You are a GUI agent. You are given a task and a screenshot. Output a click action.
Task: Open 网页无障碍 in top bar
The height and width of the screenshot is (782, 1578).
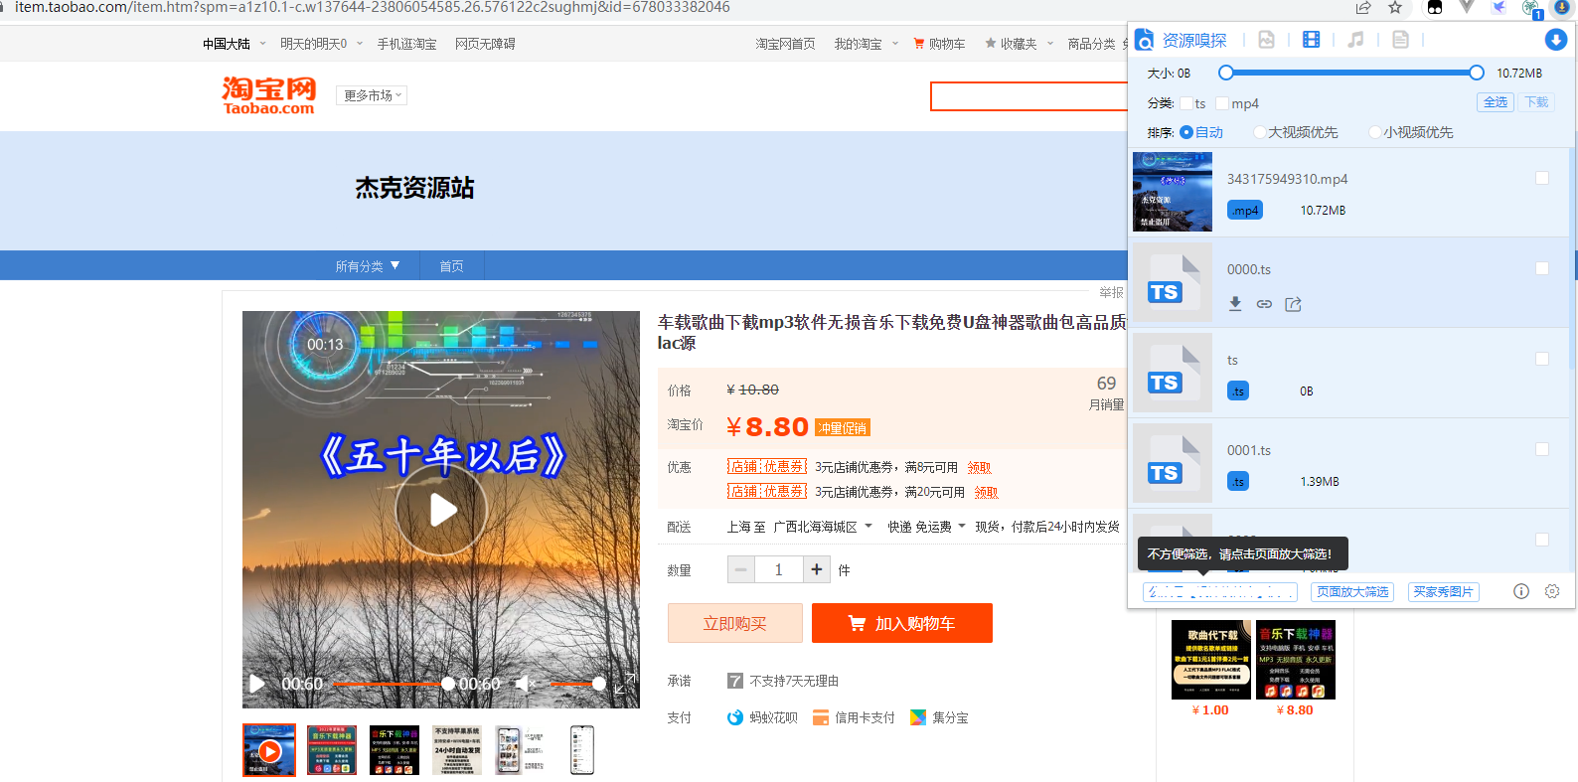click(485, 44)
